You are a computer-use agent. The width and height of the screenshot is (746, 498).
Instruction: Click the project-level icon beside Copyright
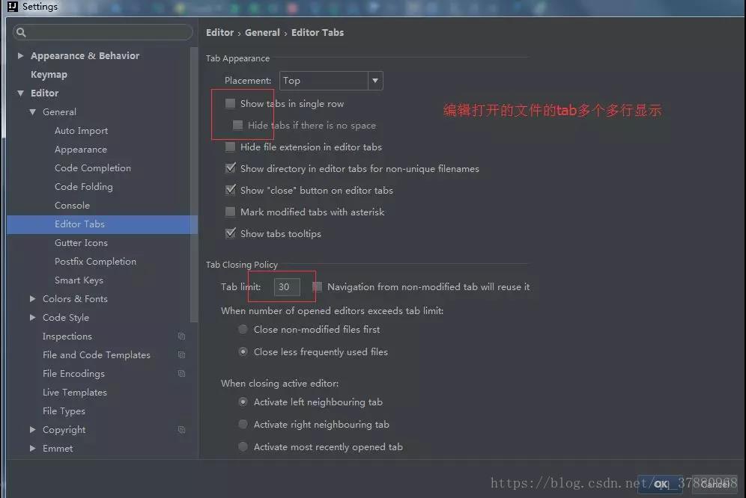182,429
